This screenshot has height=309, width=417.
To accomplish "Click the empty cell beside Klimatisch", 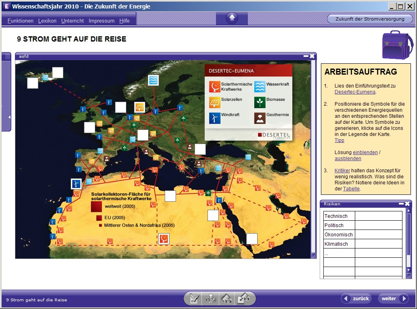I will [x=378, y=244].
